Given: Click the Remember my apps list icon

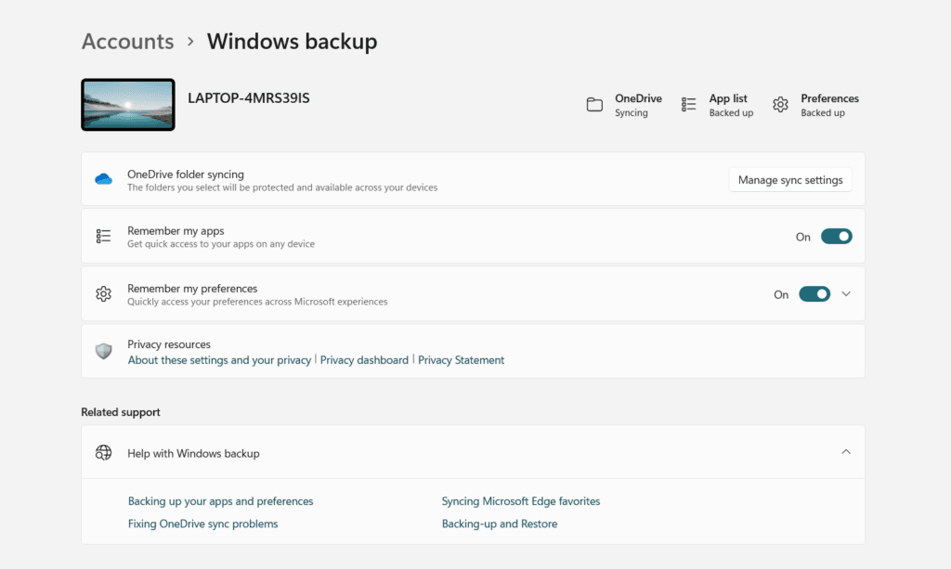Looking at the screenshot, I should pyautogui.click(x=104, y=237).
